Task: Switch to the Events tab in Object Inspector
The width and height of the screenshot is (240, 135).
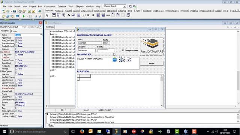Action: pyautogui.click(x=14, y=31)
